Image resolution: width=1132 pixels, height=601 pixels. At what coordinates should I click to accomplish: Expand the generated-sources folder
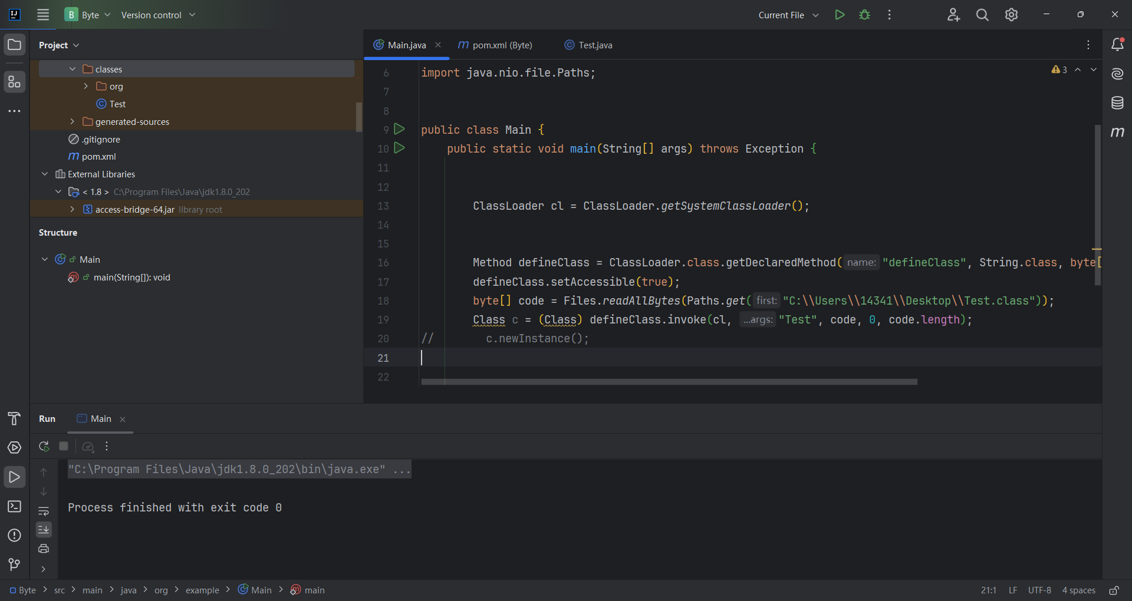[x=73, y=121]
